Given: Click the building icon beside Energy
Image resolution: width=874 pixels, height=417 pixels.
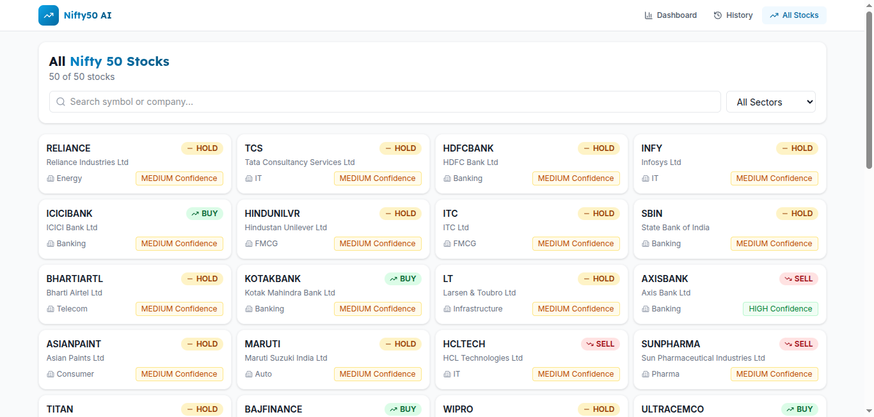Looking at the screenshot, I should pos(51,178).
